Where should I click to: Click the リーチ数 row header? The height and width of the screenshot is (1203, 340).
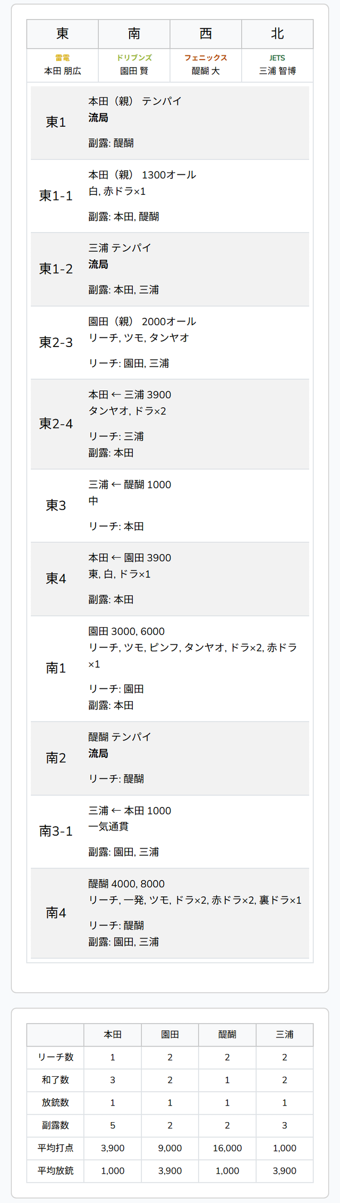coord(55,1057)
